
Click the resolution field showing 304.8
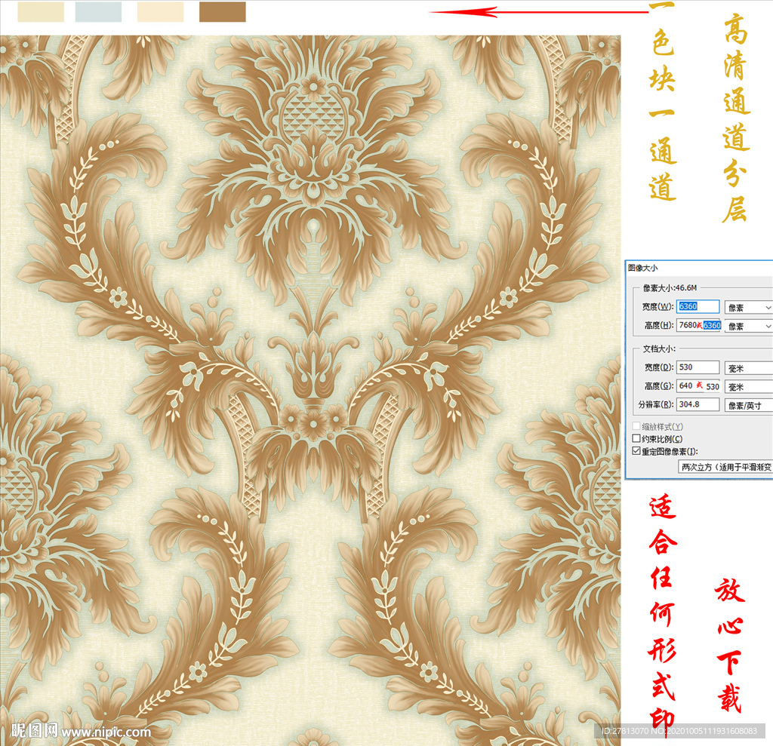(698, 404)
